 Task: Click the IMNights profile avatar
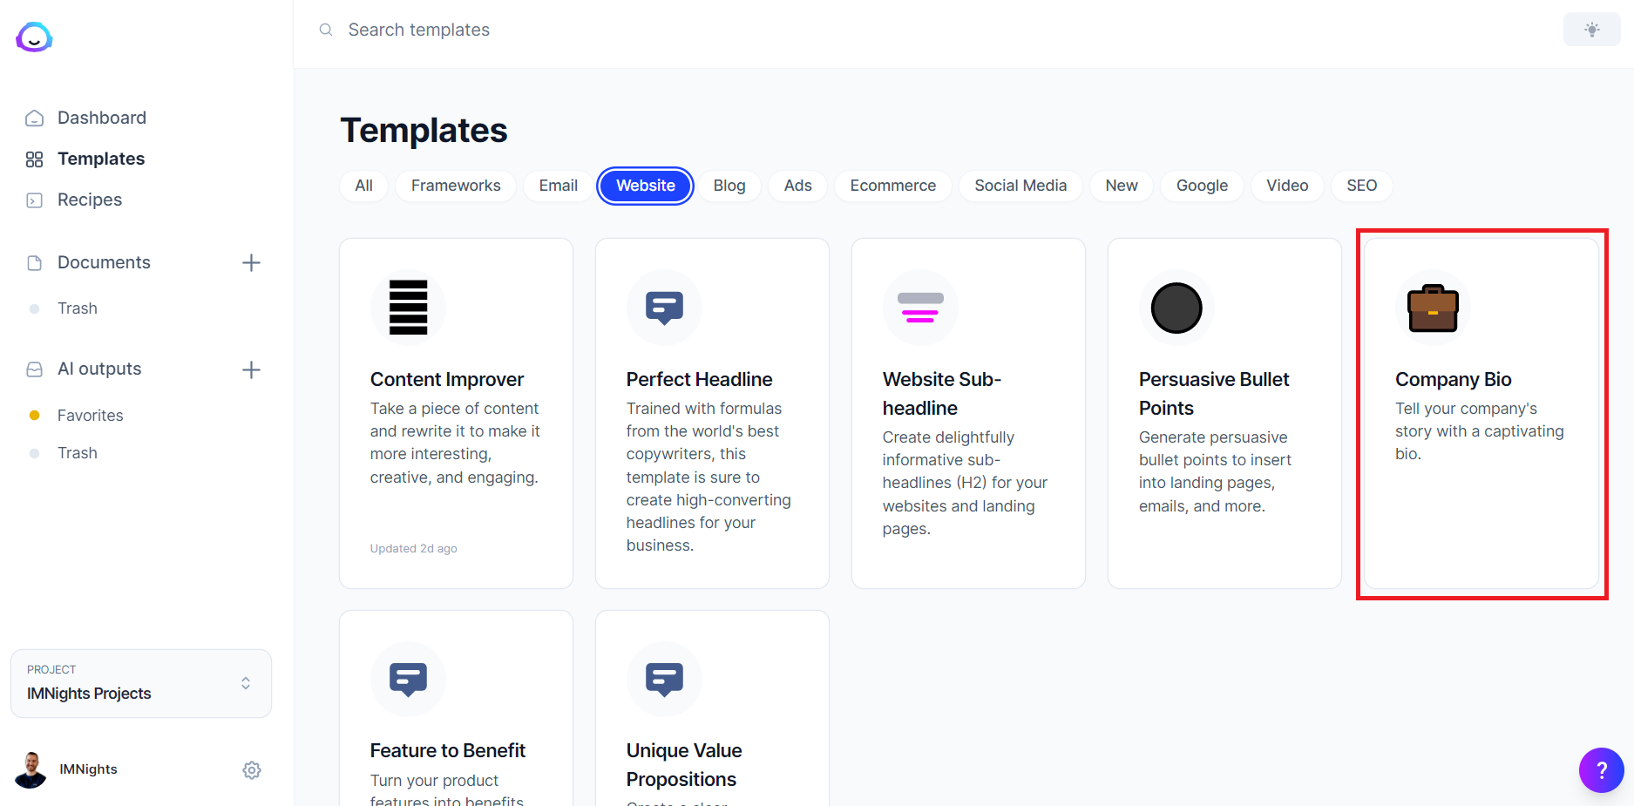coord(31,769)
